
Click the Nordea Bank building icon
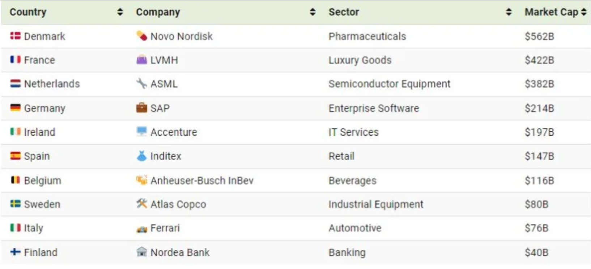[x=141, y=252]
